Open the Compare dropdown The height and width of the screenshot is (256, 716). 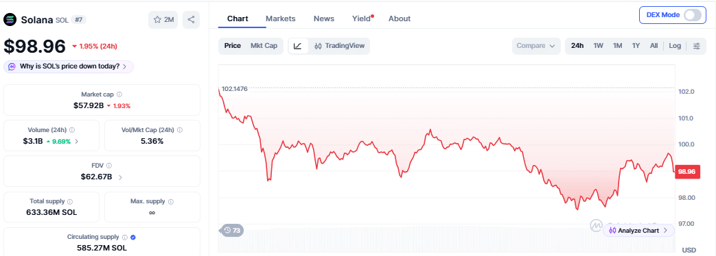[x=536, y=46]
